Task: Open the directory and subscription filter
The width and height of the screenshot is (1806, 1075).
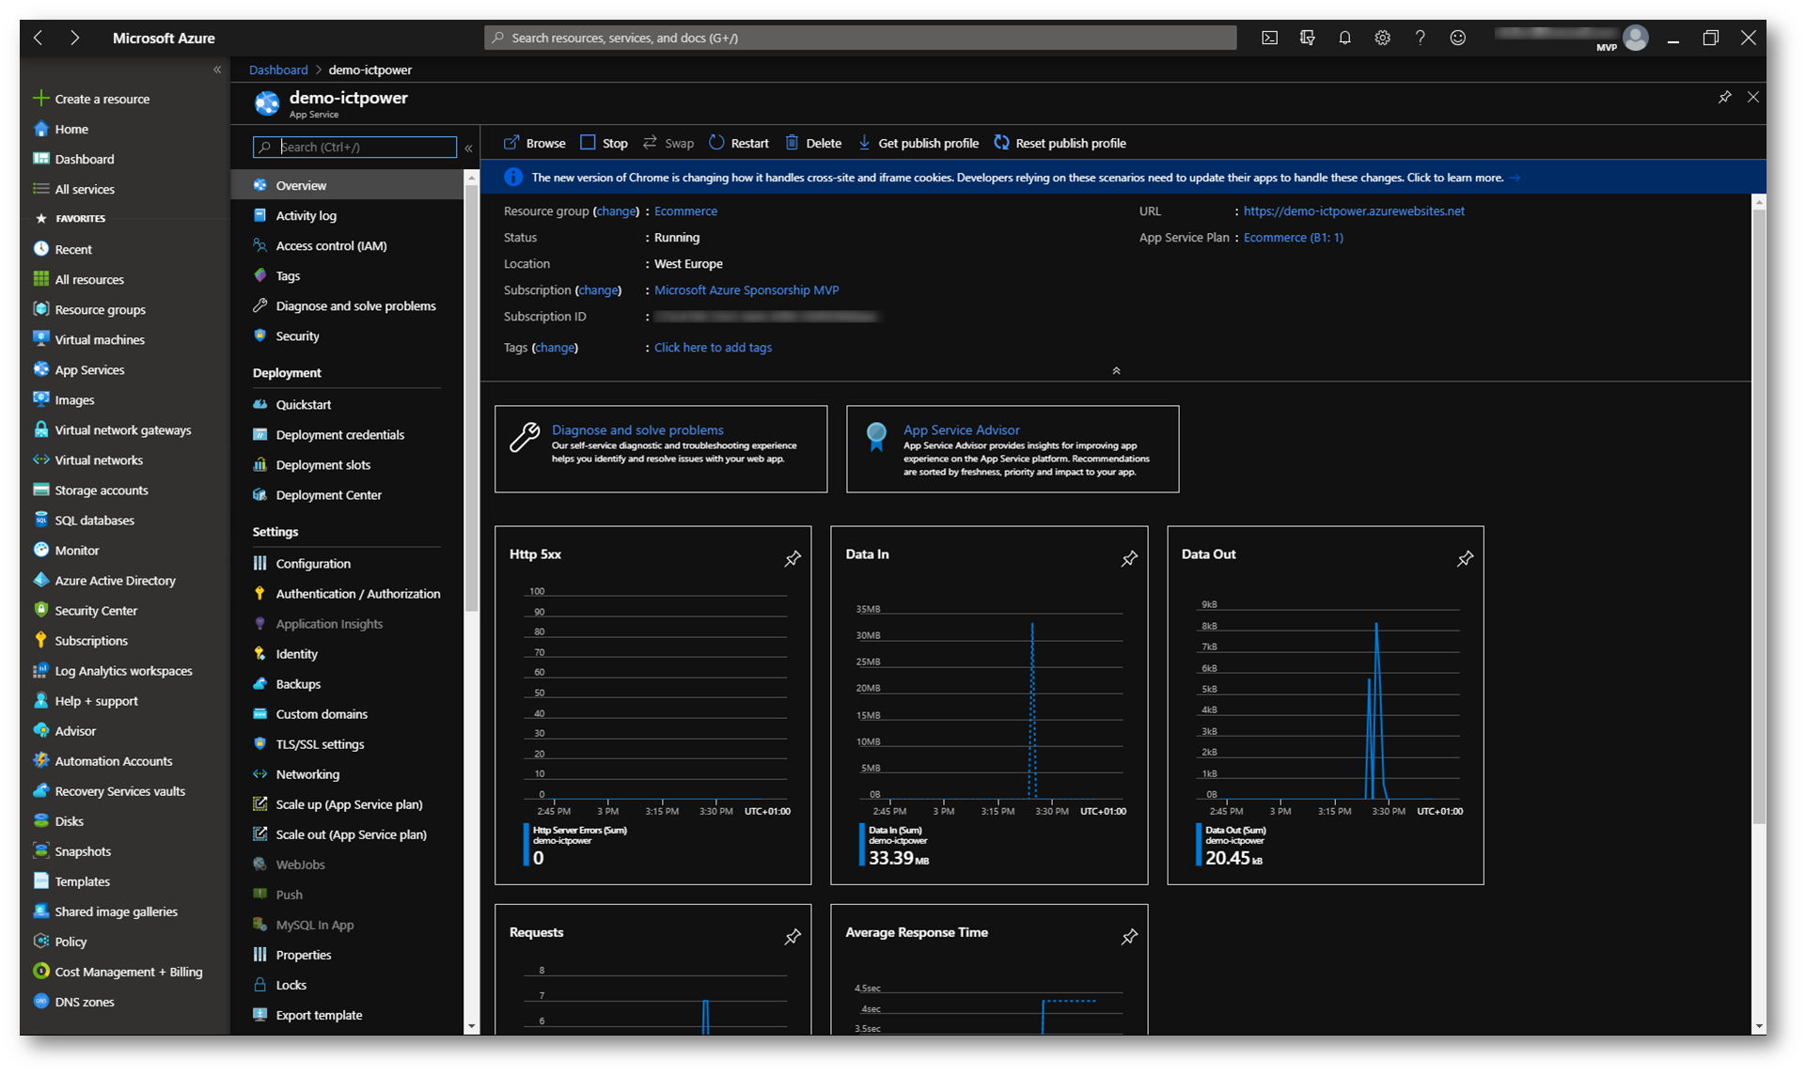Action: tap(1307, 38)
